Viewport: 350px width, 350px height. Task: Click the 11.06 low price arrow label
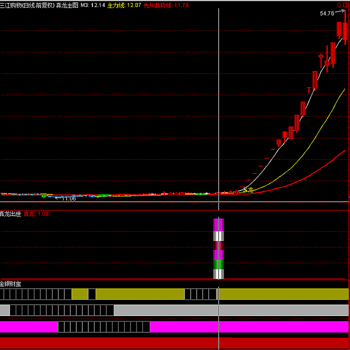click(x=68, y=198)
